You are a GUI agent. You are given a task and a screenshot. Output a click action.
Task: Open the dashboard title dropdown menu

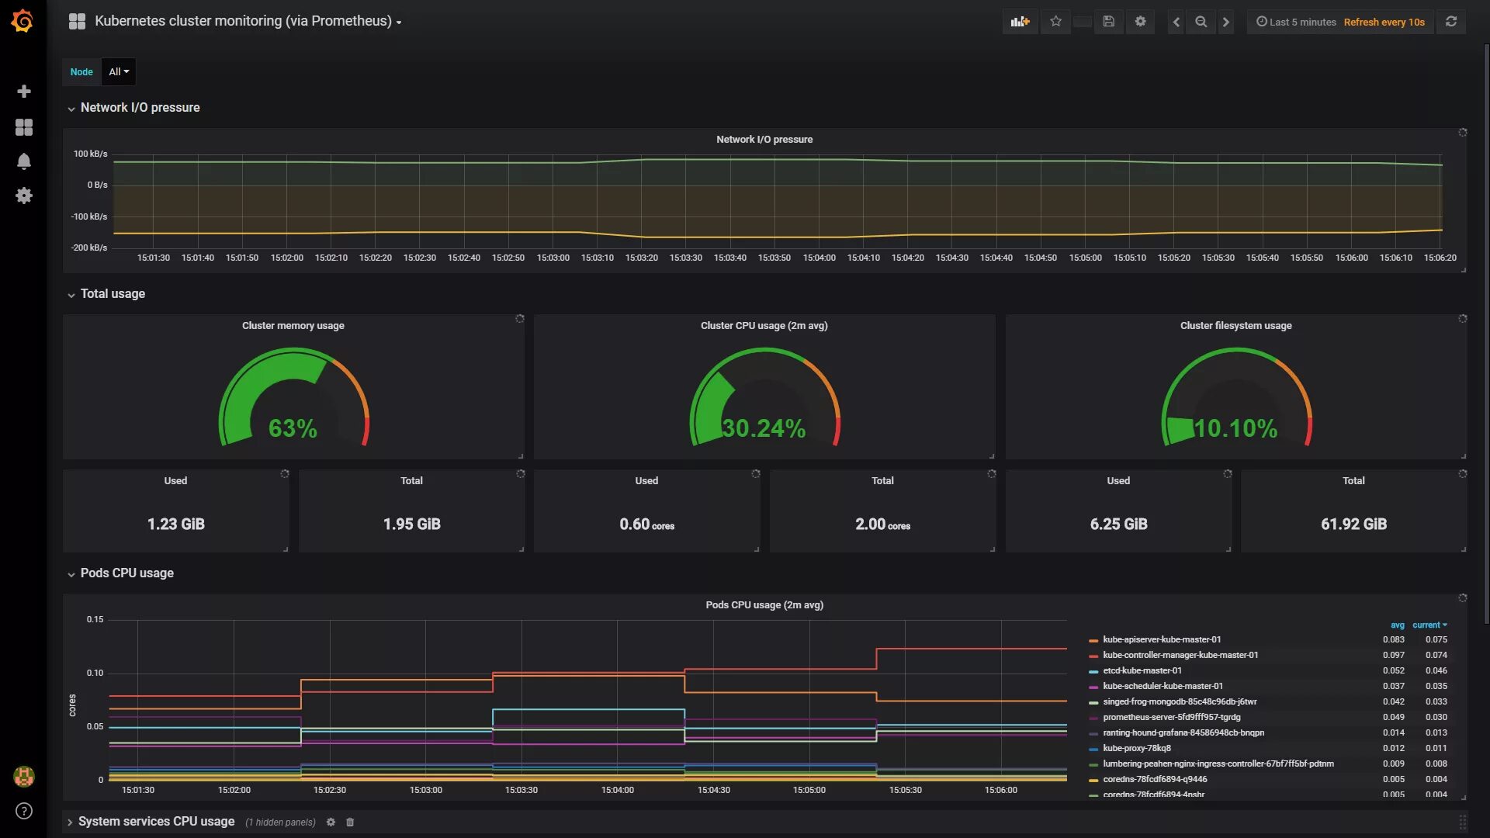click(x=248, y=22)
